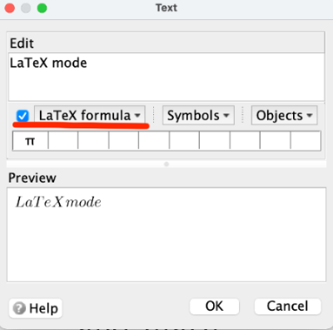Open the Objects dropdown menu
The width and height of the screenshot is (333, 330).
click(285, 115)
